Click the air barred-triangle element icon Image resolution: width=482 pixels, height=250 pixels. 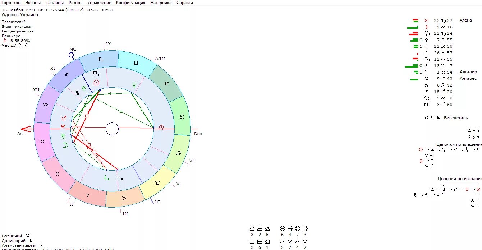pyautogui.click(x=297, y=241)
